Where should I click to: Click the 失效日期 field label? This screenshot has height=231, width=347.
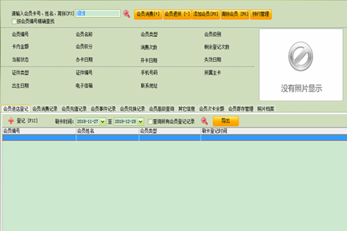click(213, 60)
